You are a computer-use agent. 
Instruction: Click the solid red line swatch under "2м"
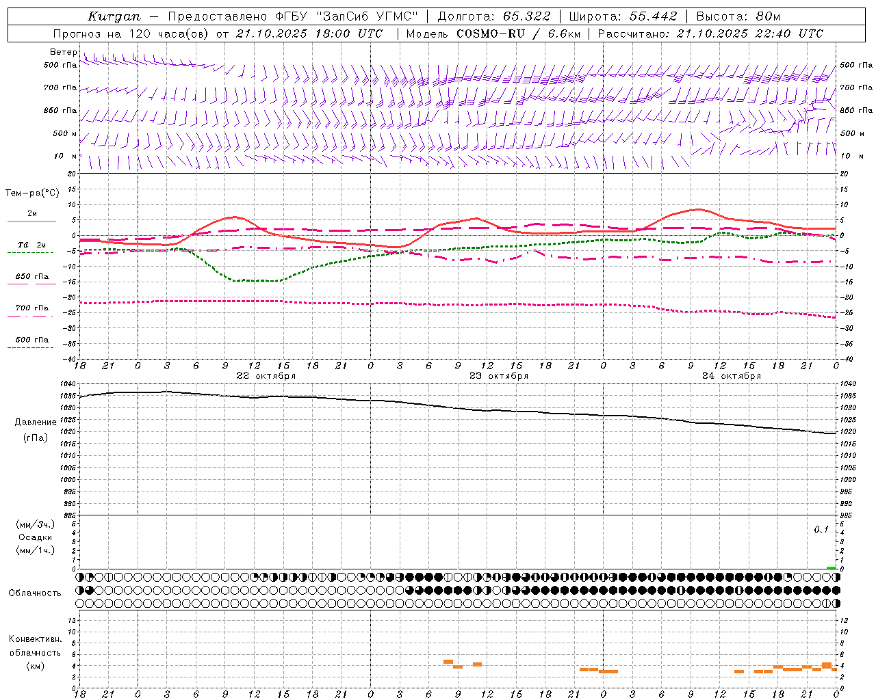(x=31, y=221)
